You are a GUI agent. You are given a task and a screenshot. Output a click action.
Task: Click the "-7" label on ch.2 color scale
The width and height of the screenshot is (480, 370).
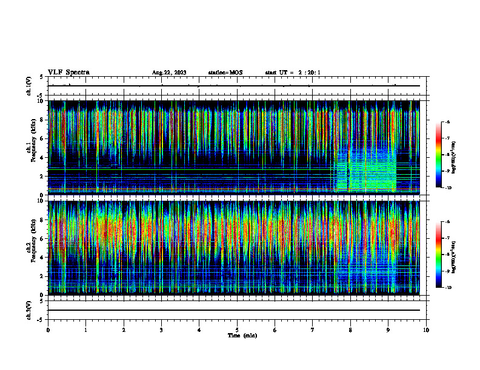coord(447,238)
